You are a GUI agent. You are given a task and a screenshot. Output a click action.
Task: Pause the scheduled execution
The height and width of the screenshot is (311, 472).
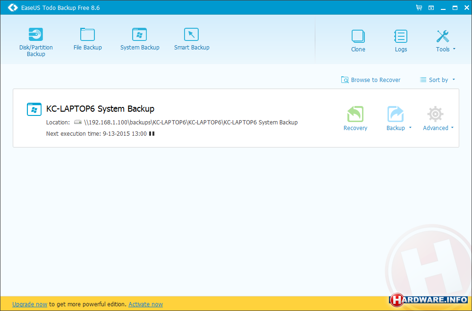(152, 133)
